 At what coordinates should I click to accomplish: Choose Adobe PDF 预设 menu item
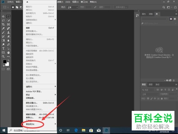click(40, 91)
